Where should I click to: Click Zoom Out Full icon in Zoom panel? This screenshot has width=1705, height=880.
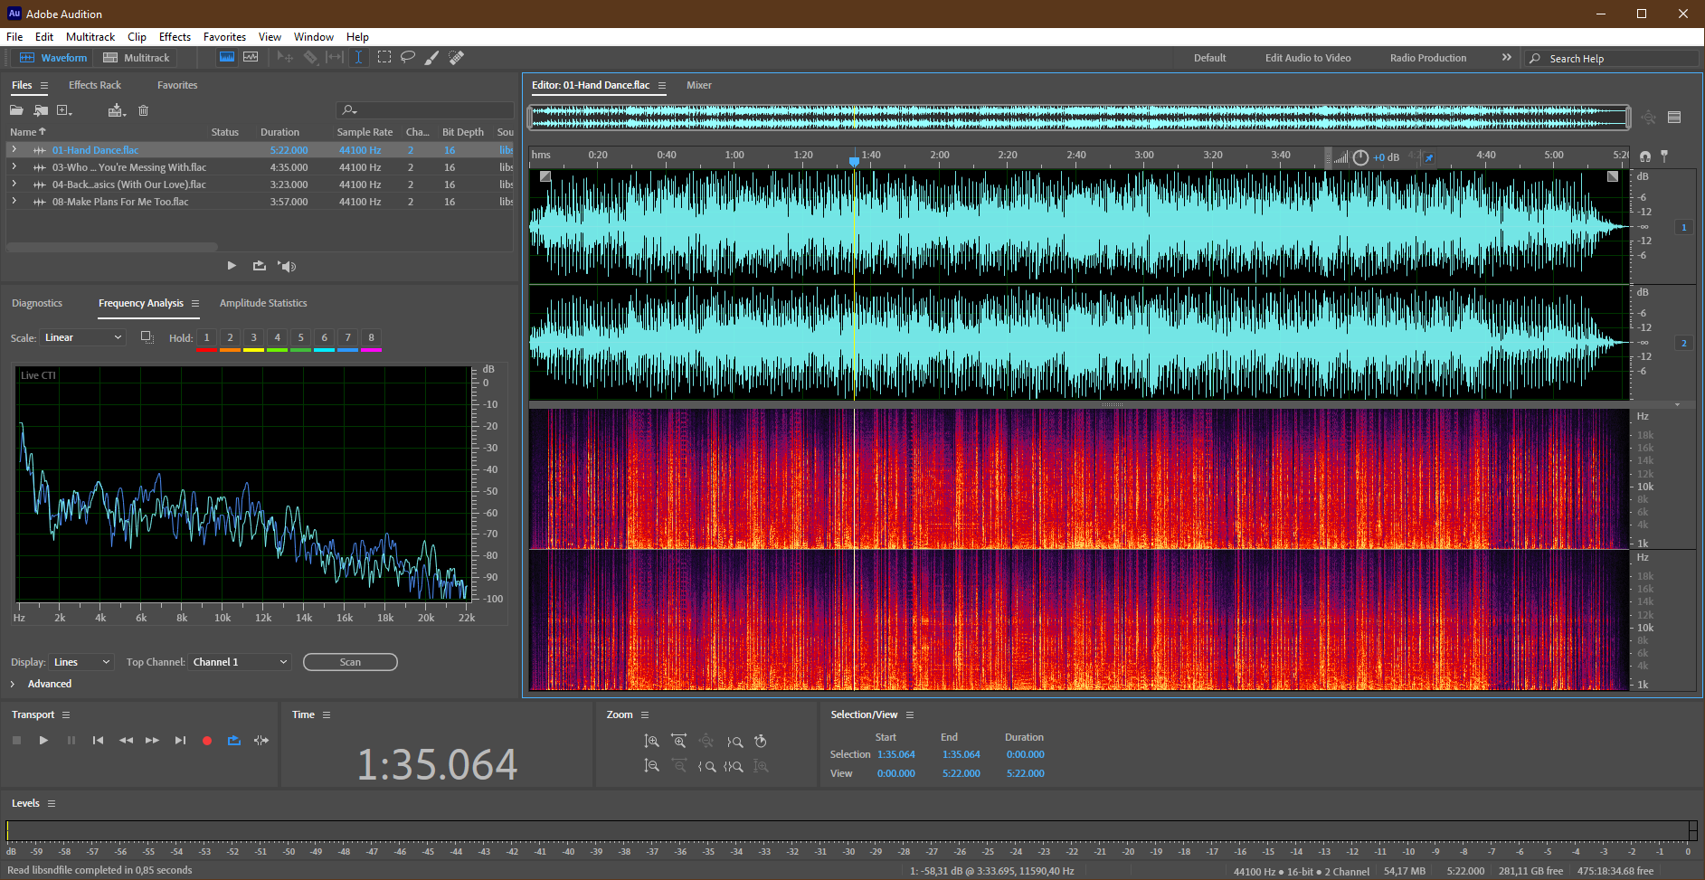pos(706,741)
